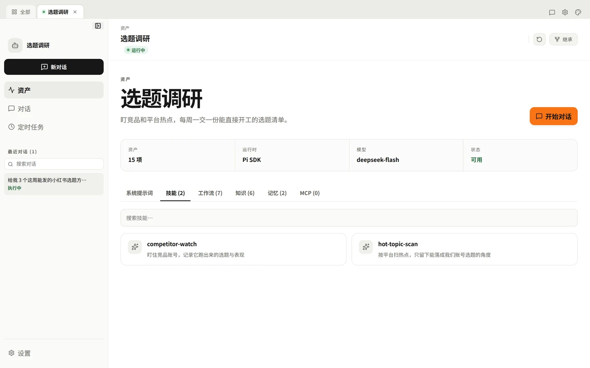Click the 15 项 assets value

click(135, 160)
